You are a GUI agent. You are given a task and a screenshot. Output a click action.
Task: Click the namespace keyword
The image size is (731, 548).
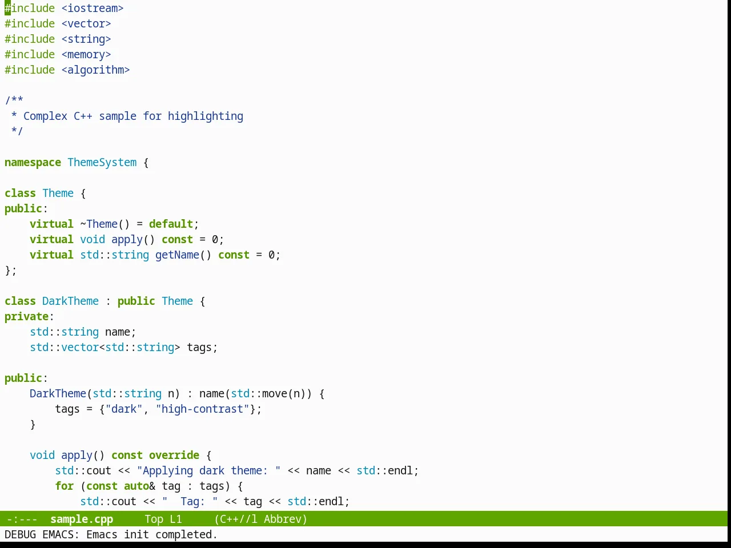tap(33, 162)
